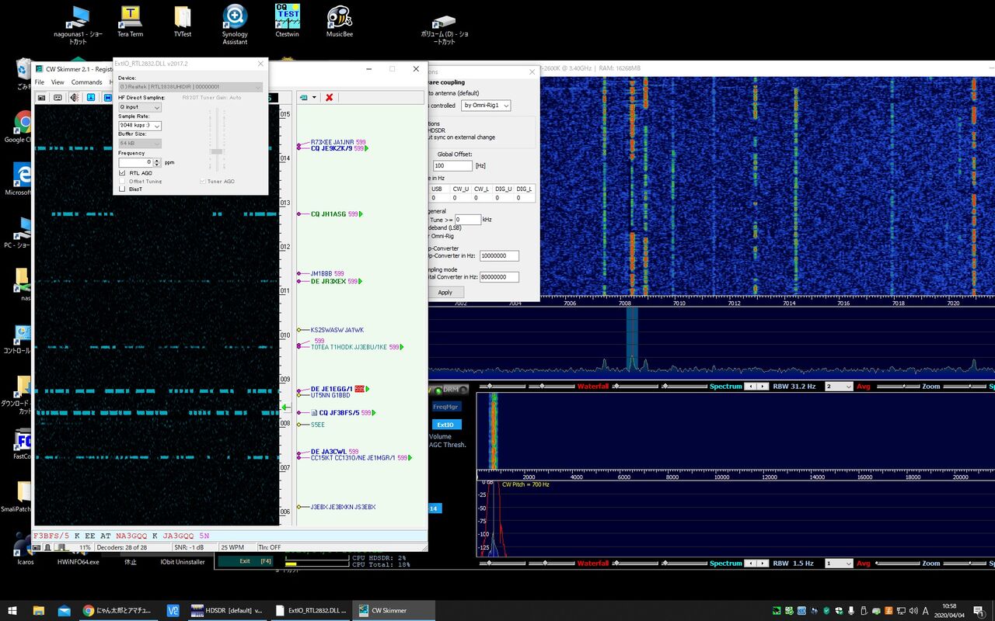The image size is (995, 621).
Task: Open IObit Uninstaller desktop shortcut
Action: (183, 561)
